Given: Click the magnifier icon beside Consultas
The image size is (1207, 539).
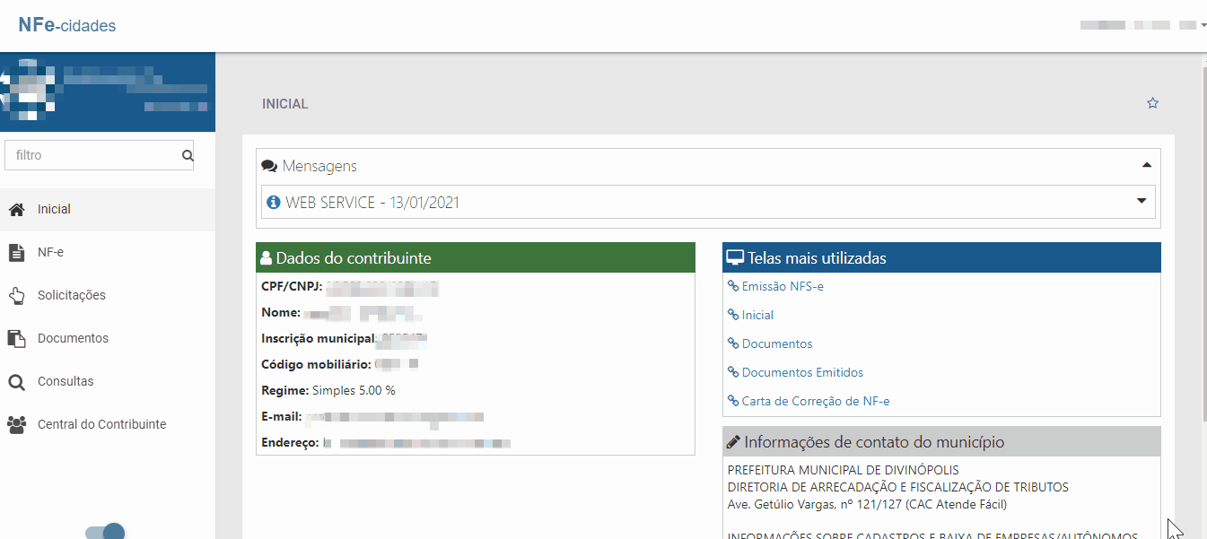Looking at the screenshot, I should point(16,382).
